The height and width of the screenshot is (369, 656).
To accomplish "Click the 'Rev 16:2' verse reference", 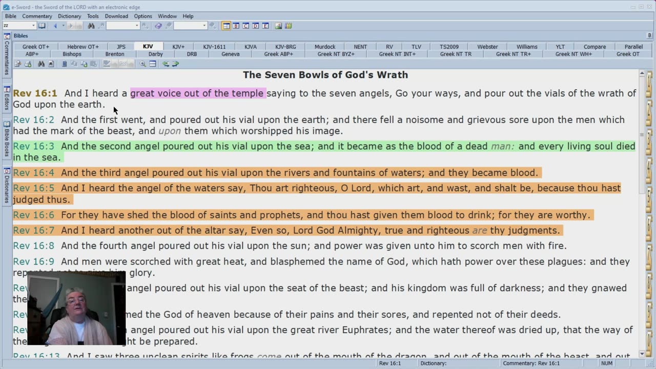I will (x=33, y=120).
